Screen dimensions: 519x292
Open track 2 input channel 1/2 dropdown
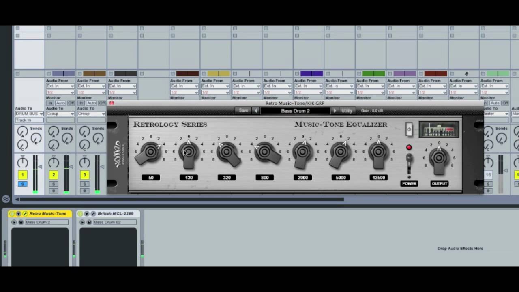[x=60, y=92]
